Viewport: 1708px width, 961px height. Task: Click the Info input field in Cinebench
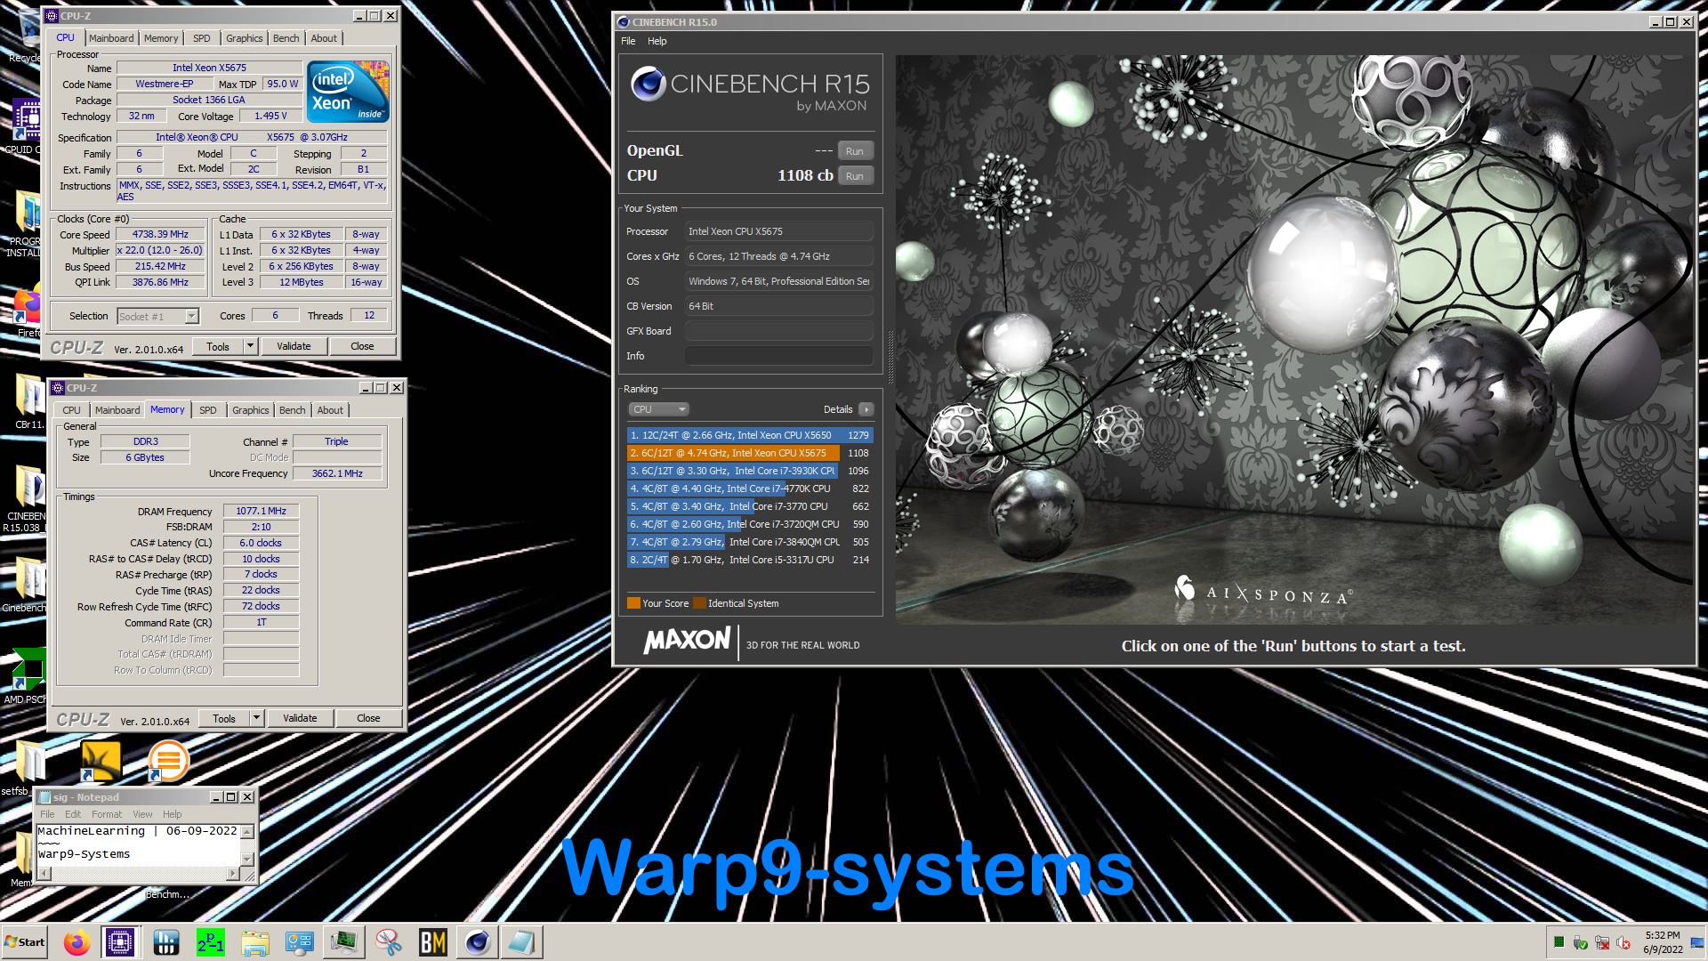tap(778, 356)
